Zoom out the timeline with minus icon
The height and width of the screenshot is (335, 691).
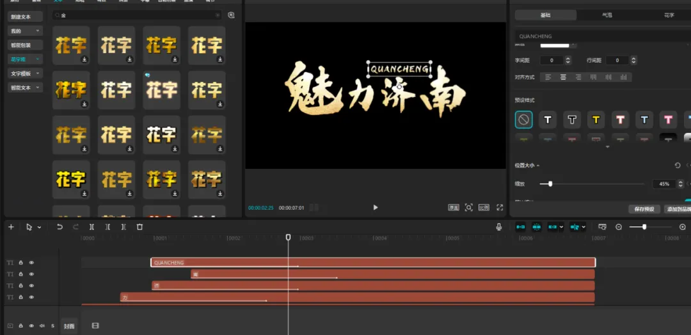pyautogui.click(x=619, y=227)
